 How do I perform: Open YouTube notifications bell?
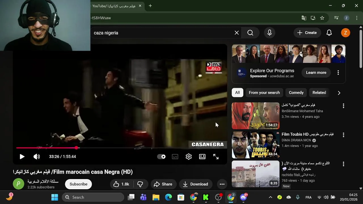pyautogui.click(x=329, y=33)
